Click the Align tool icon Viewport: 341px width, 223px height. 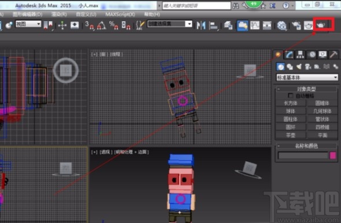coord(214,25)
